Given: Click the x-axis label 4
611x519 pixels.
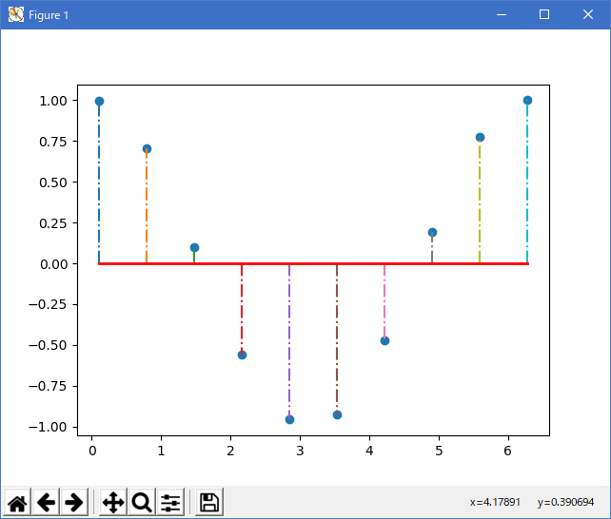Looking at the screenshot, I should tap(369, 451).
